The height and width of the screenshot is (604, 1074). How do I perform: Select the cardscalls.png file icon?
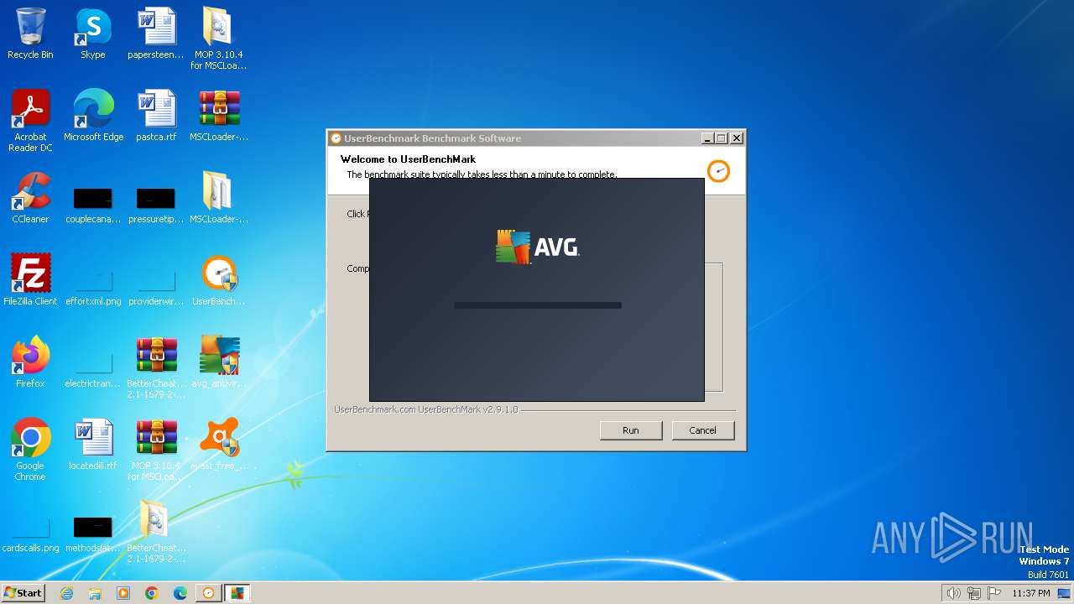coord(30,534)
